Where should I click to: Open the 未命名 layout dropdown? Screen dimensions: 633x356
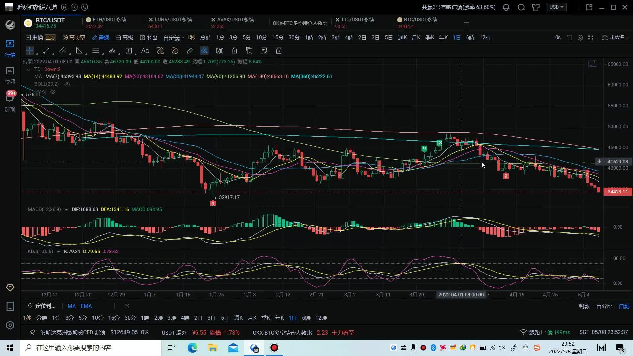615,38
